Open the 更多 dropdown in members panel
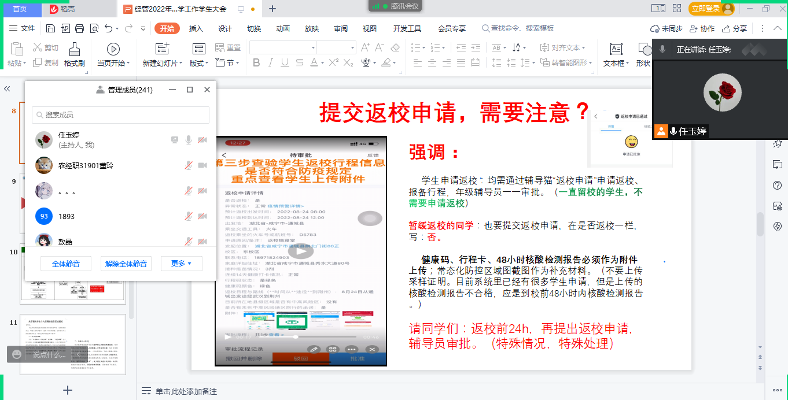The image size is (788, 400). 181,264
